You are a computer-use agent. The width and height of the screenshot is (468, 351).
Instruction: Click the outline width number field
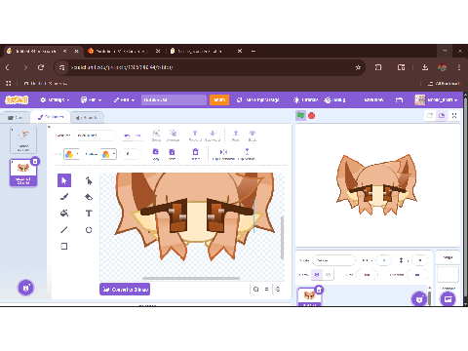131,154
